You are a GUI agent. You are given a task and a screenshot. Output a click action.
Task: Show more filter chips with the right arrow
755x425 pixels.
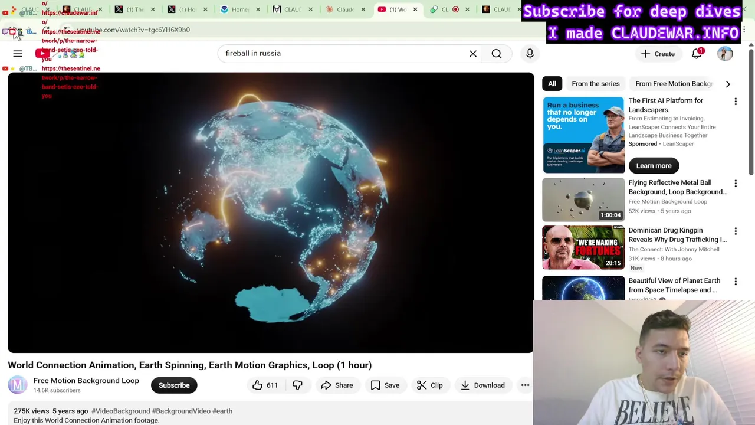pyautogui.click(x=728, y=84)
